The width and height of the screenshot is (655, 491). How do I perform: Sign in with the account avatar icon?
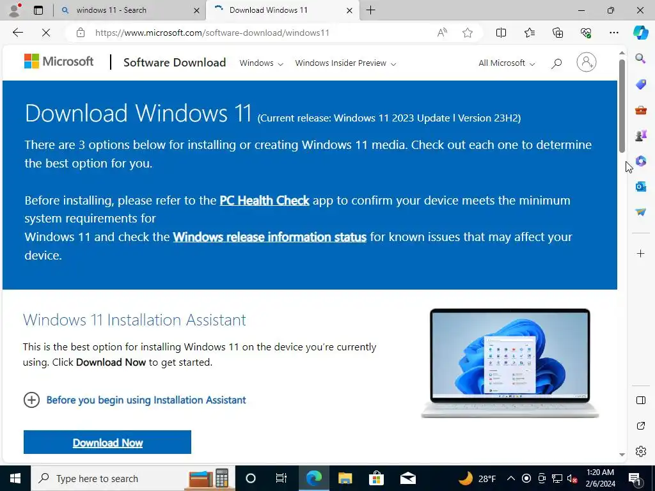(x=586, y=63)
